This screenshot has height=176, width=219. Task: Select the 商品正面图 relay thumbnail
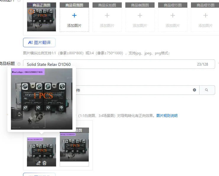[41, 17]
